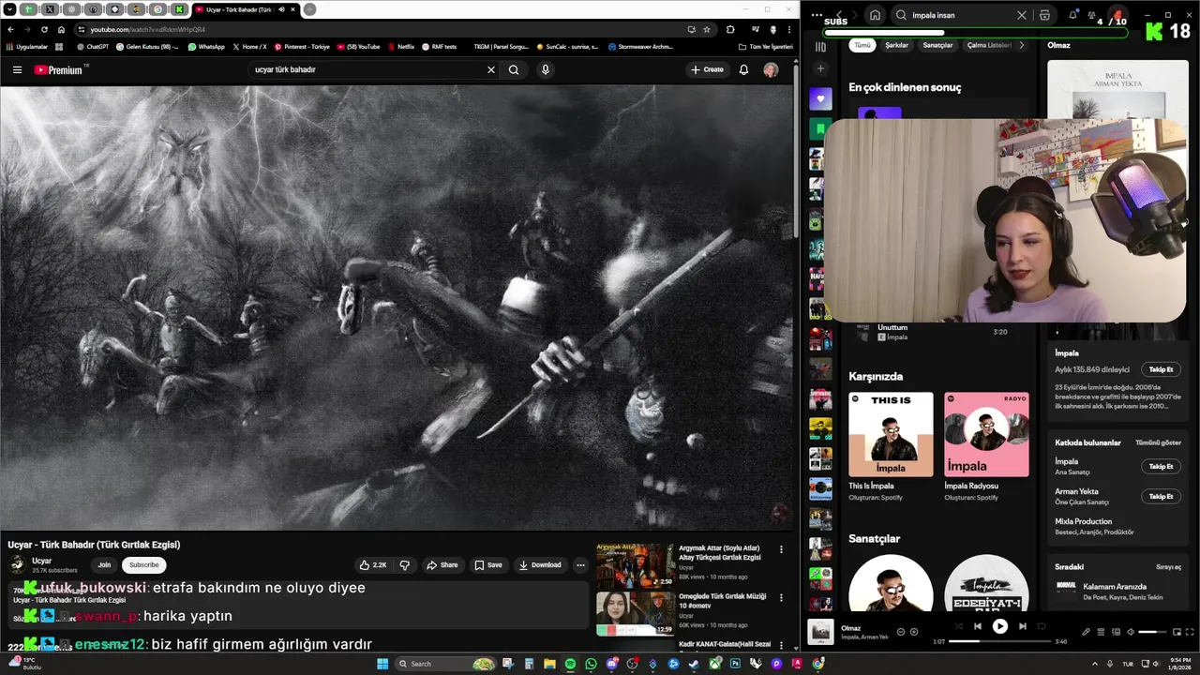1200x675 pixels.
Task: Adjust the Spotify volume slider
Action: click(1152, 632)
